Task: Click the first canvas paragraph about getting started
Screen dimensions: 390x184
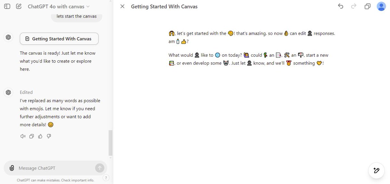Action: (x=252, y=37)
